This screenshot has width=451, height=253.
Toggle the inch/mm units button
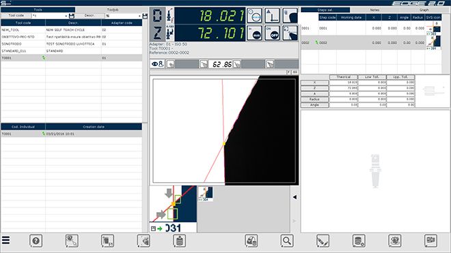(x=254, y=33)
